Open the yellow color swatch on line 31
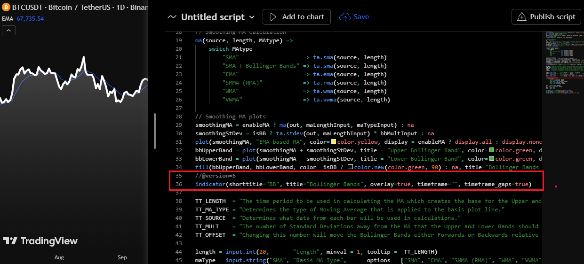Screen dimensions: 584x264 click(x=334, y=142)
